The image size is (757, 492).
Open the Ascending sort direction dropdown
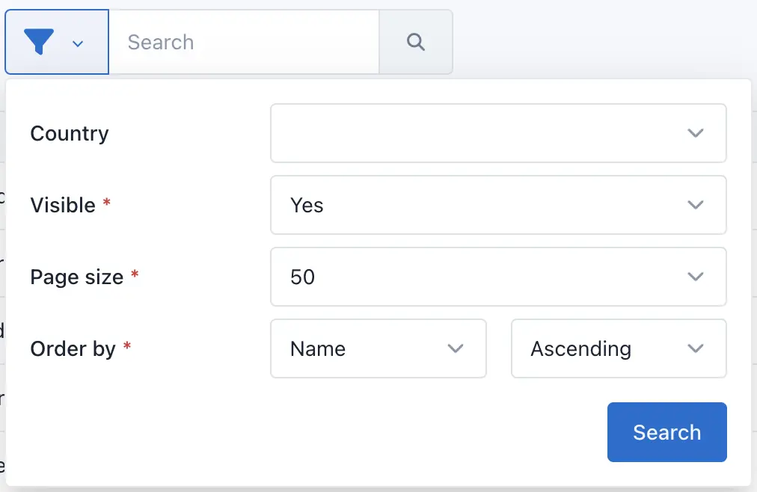(619, 348)
